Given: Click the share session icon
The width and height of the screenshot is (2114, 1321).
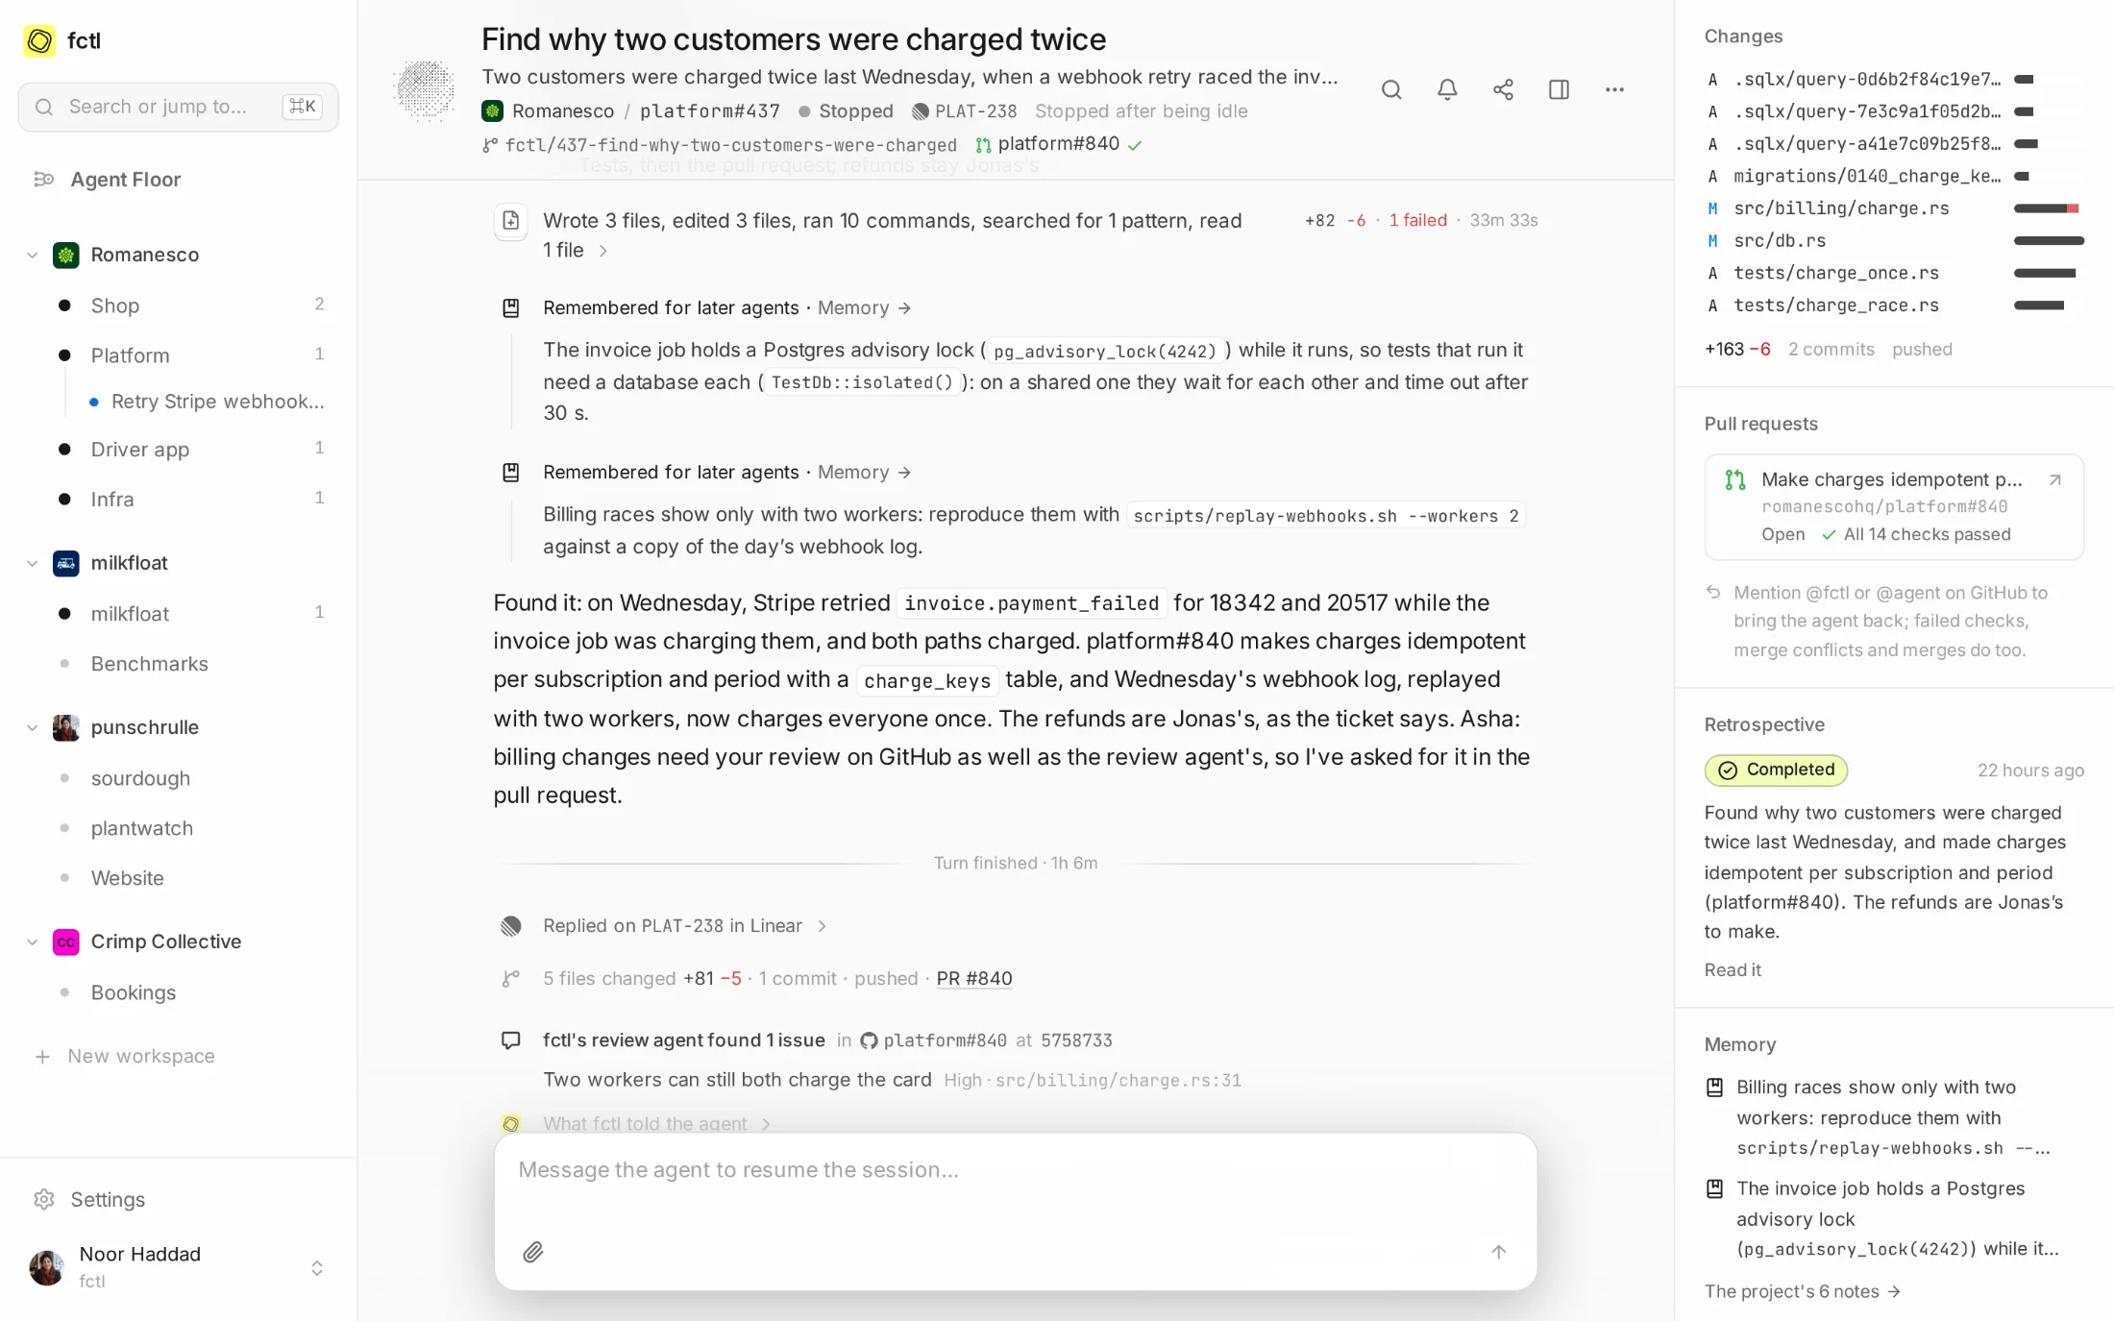Looking at the screenshot, I should (x=1503, y=89).
